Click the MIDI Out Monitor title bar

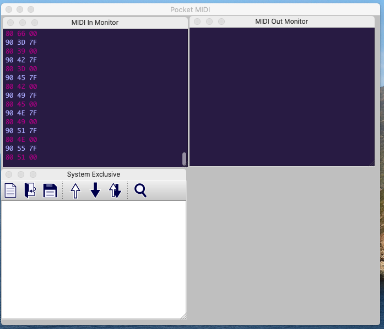coord(282,22)
